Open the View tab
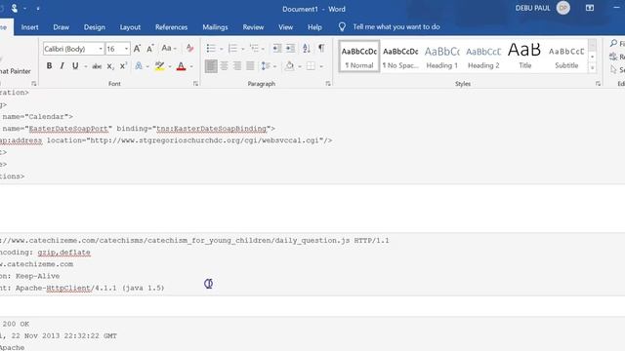This screenshot has height=351, width=625. coord(286,27)
